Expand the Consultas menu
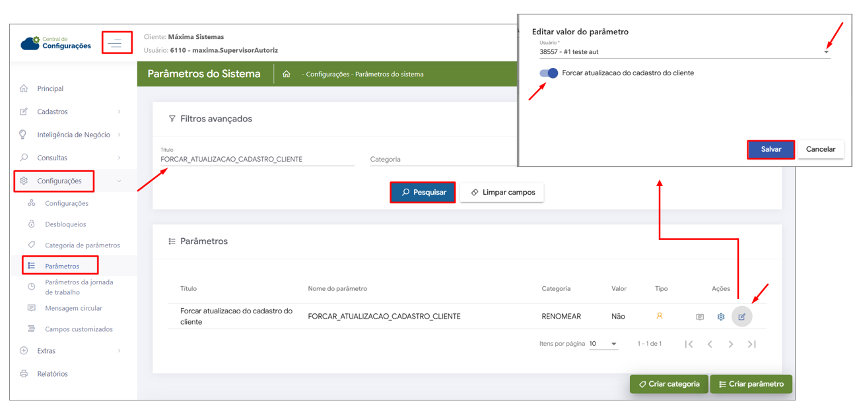The width and height of the screenshot is (857, 413). 73,158
